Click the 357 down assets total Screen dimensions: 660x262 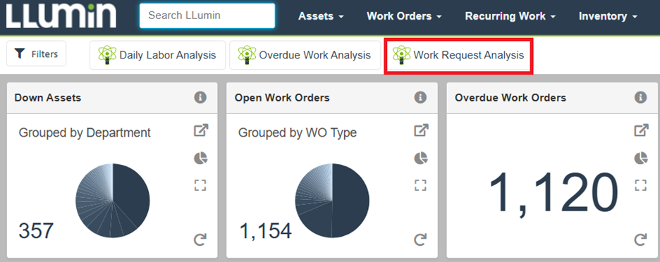(x=36, y=231)
